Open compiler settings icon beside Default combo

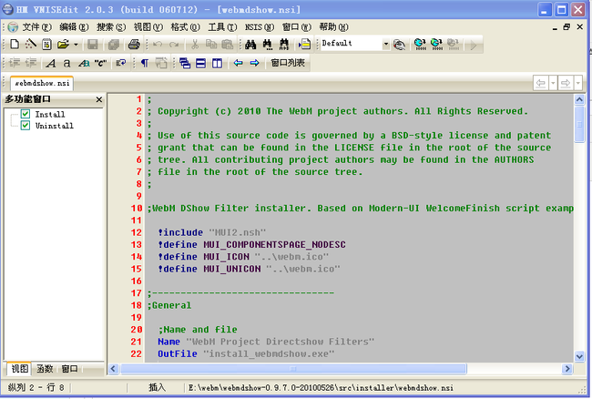coord(399,45)
